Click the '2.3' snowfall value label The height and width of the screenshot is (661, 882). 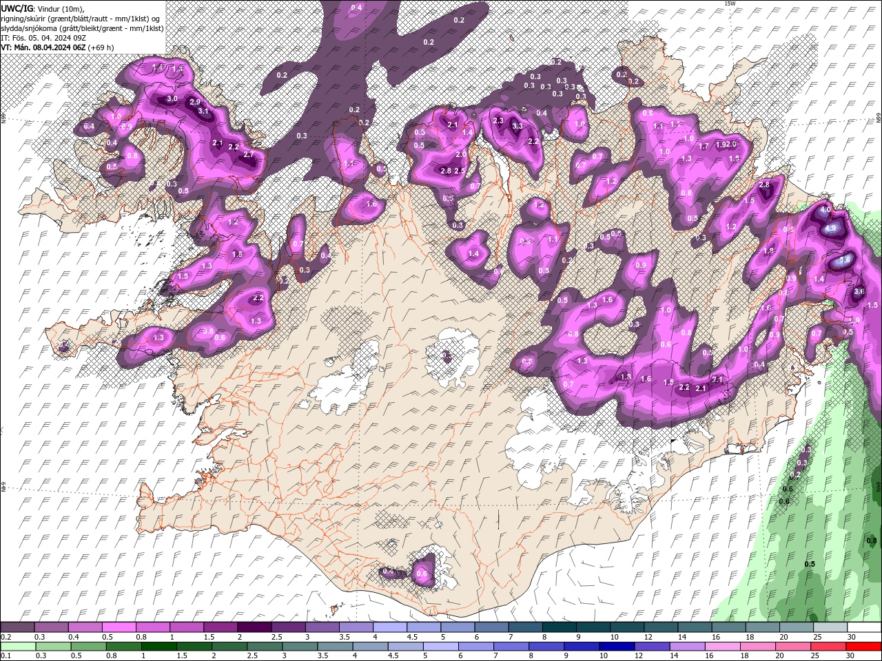(499, 120)
